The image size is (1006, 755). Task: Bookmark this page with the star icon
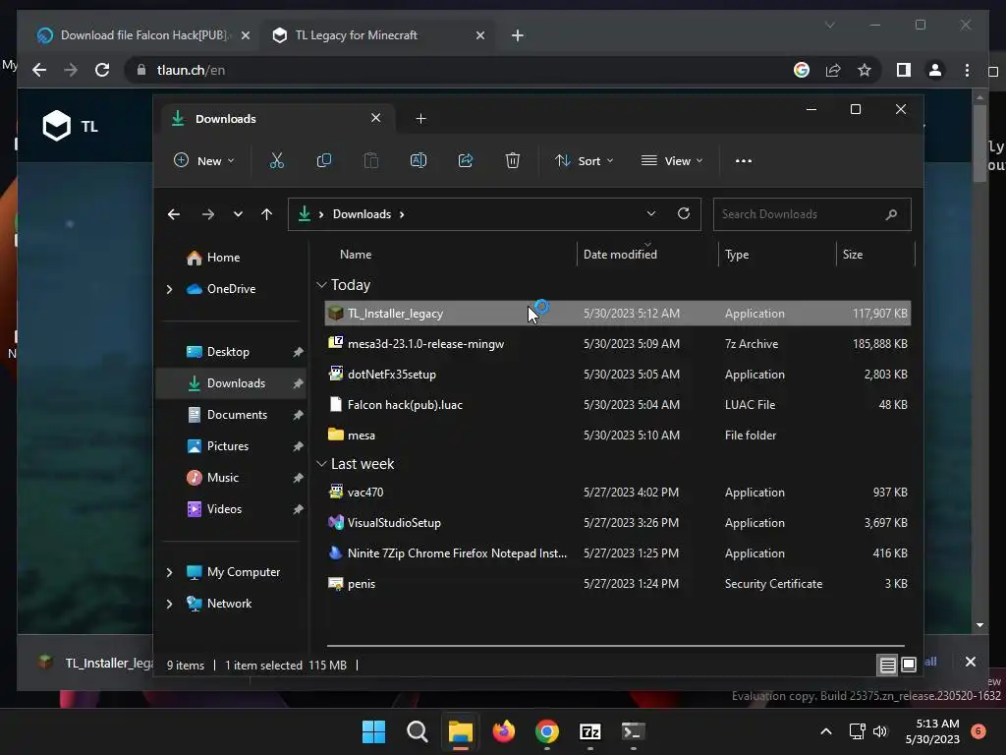[x=865, y=70]
